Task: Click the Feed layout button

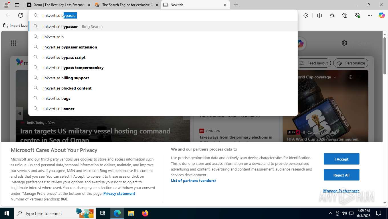Action: (x=314, y=63)
